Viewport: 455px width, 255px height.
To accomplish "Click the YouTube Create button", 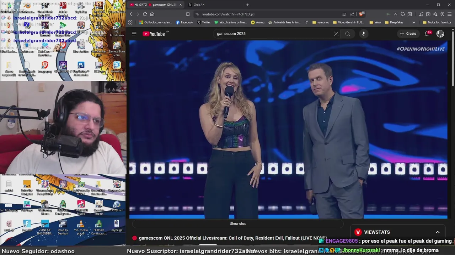I will click(408, 34).
